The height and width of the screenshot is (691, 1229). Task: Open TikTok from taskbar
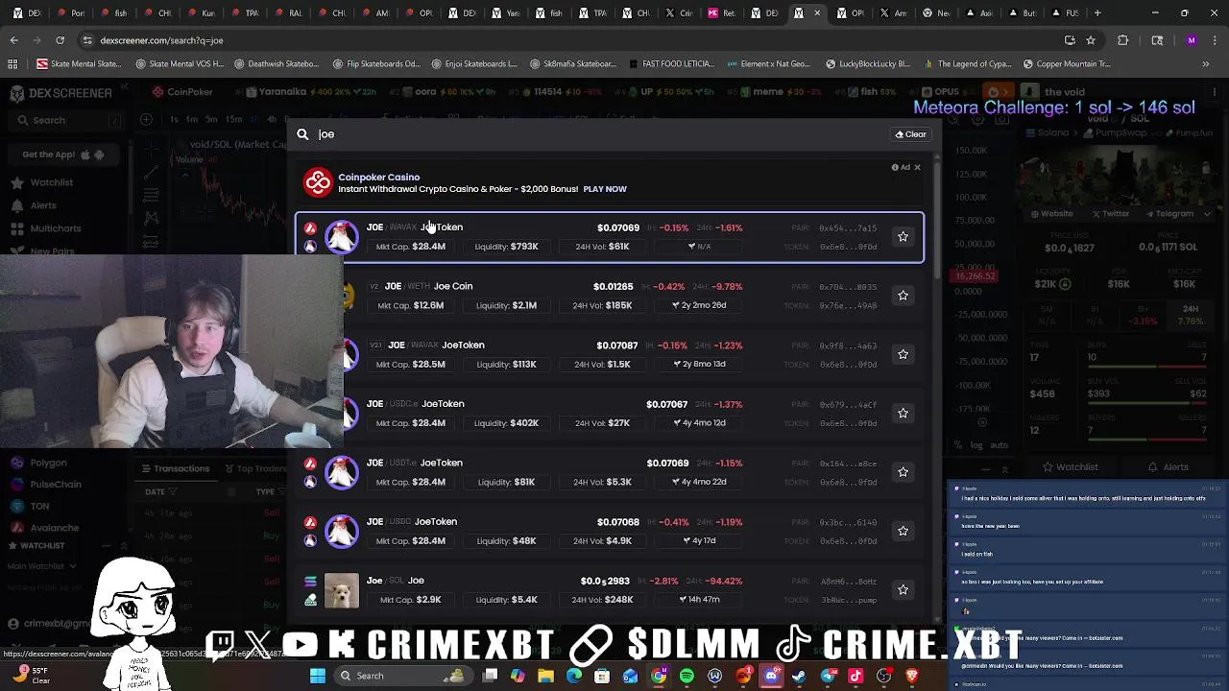pos(855,676)
